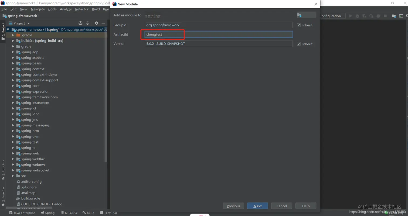The width and height of the screenshot is (408, 216).
Task: Click the CODE_OF_CONDUCT.adoc file icon
Action: [x=18, y=204]
